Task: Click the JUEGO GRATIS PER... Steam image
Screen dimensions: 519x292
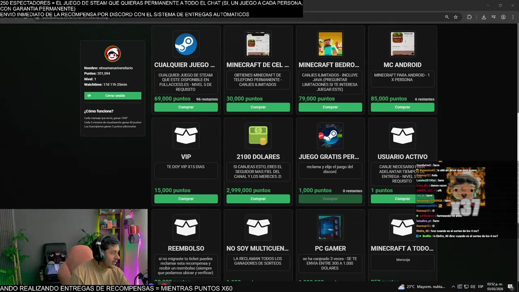Action: point(330,136)
